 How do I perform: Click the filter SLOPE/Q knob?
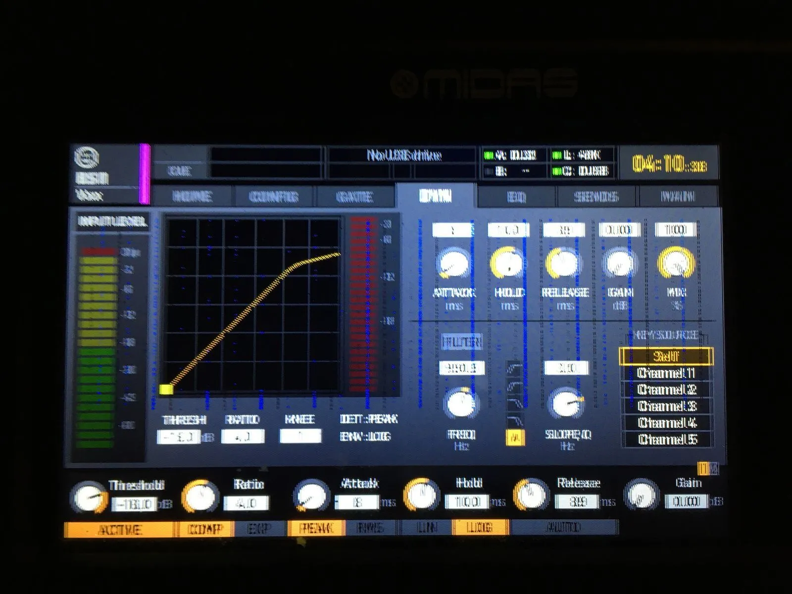(567, 403)
